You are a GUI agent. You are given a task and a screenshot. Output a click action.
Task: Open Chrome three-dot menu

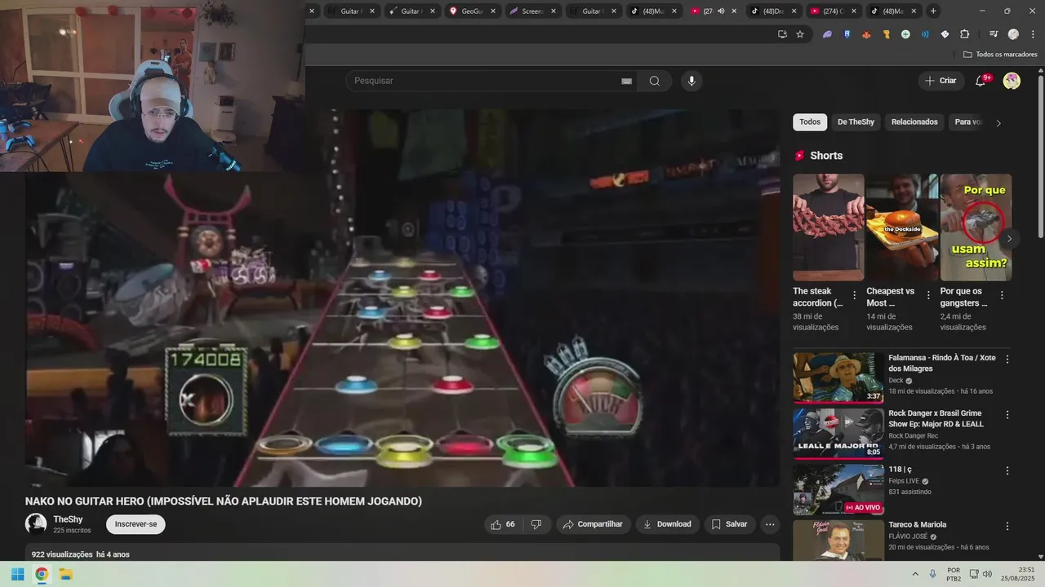point(1032,34)
